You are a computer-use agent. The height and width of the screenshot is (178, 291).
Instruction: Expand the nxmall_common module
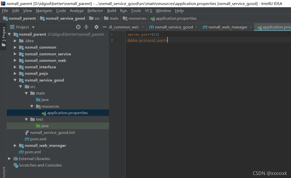click(15, 47)
